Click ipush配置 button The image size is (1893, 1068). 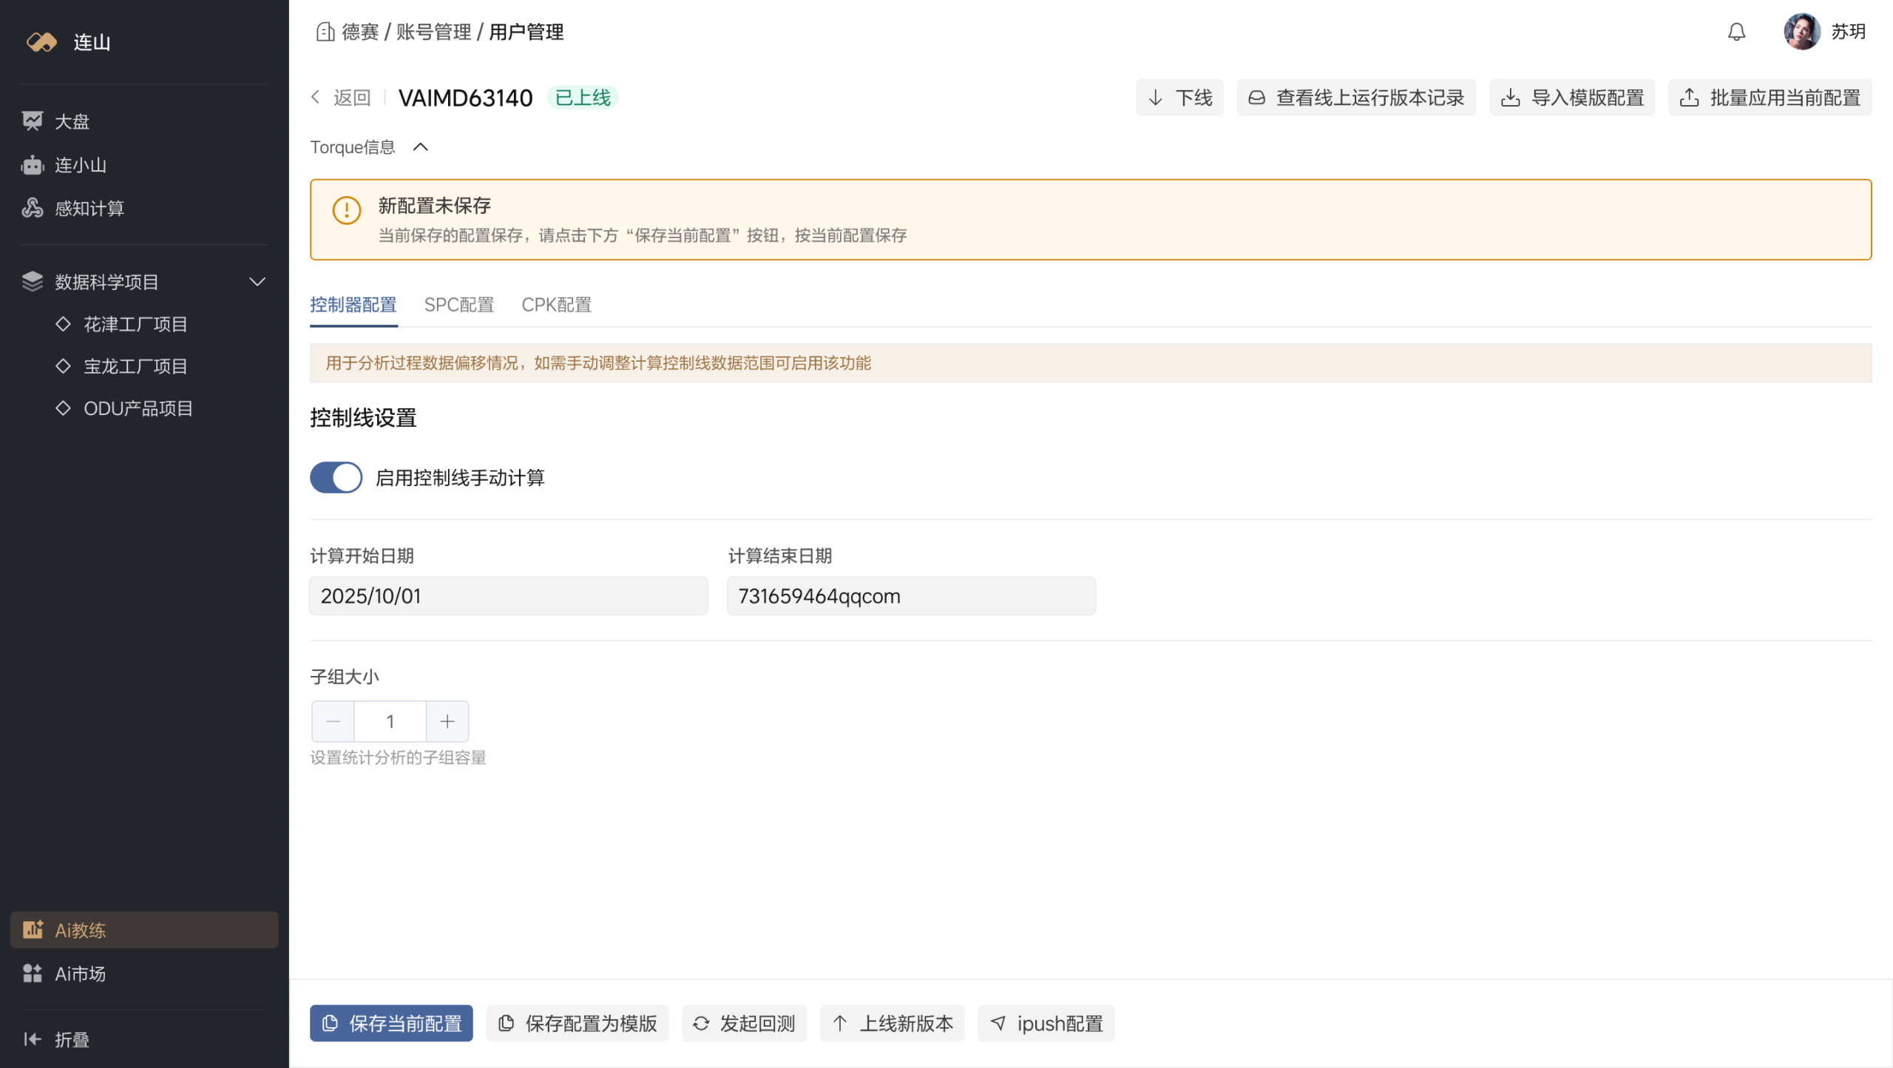(1046, 1024)
